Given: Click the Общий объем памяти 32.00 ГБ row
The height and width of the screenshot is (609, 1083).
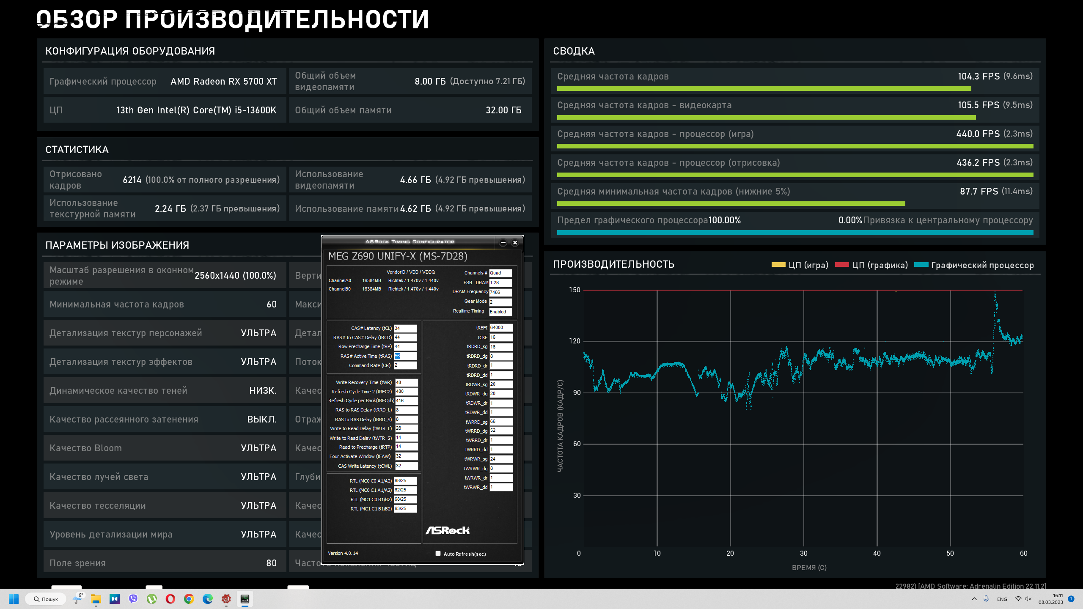Looking at the screenshot, I should pos(410,110).
